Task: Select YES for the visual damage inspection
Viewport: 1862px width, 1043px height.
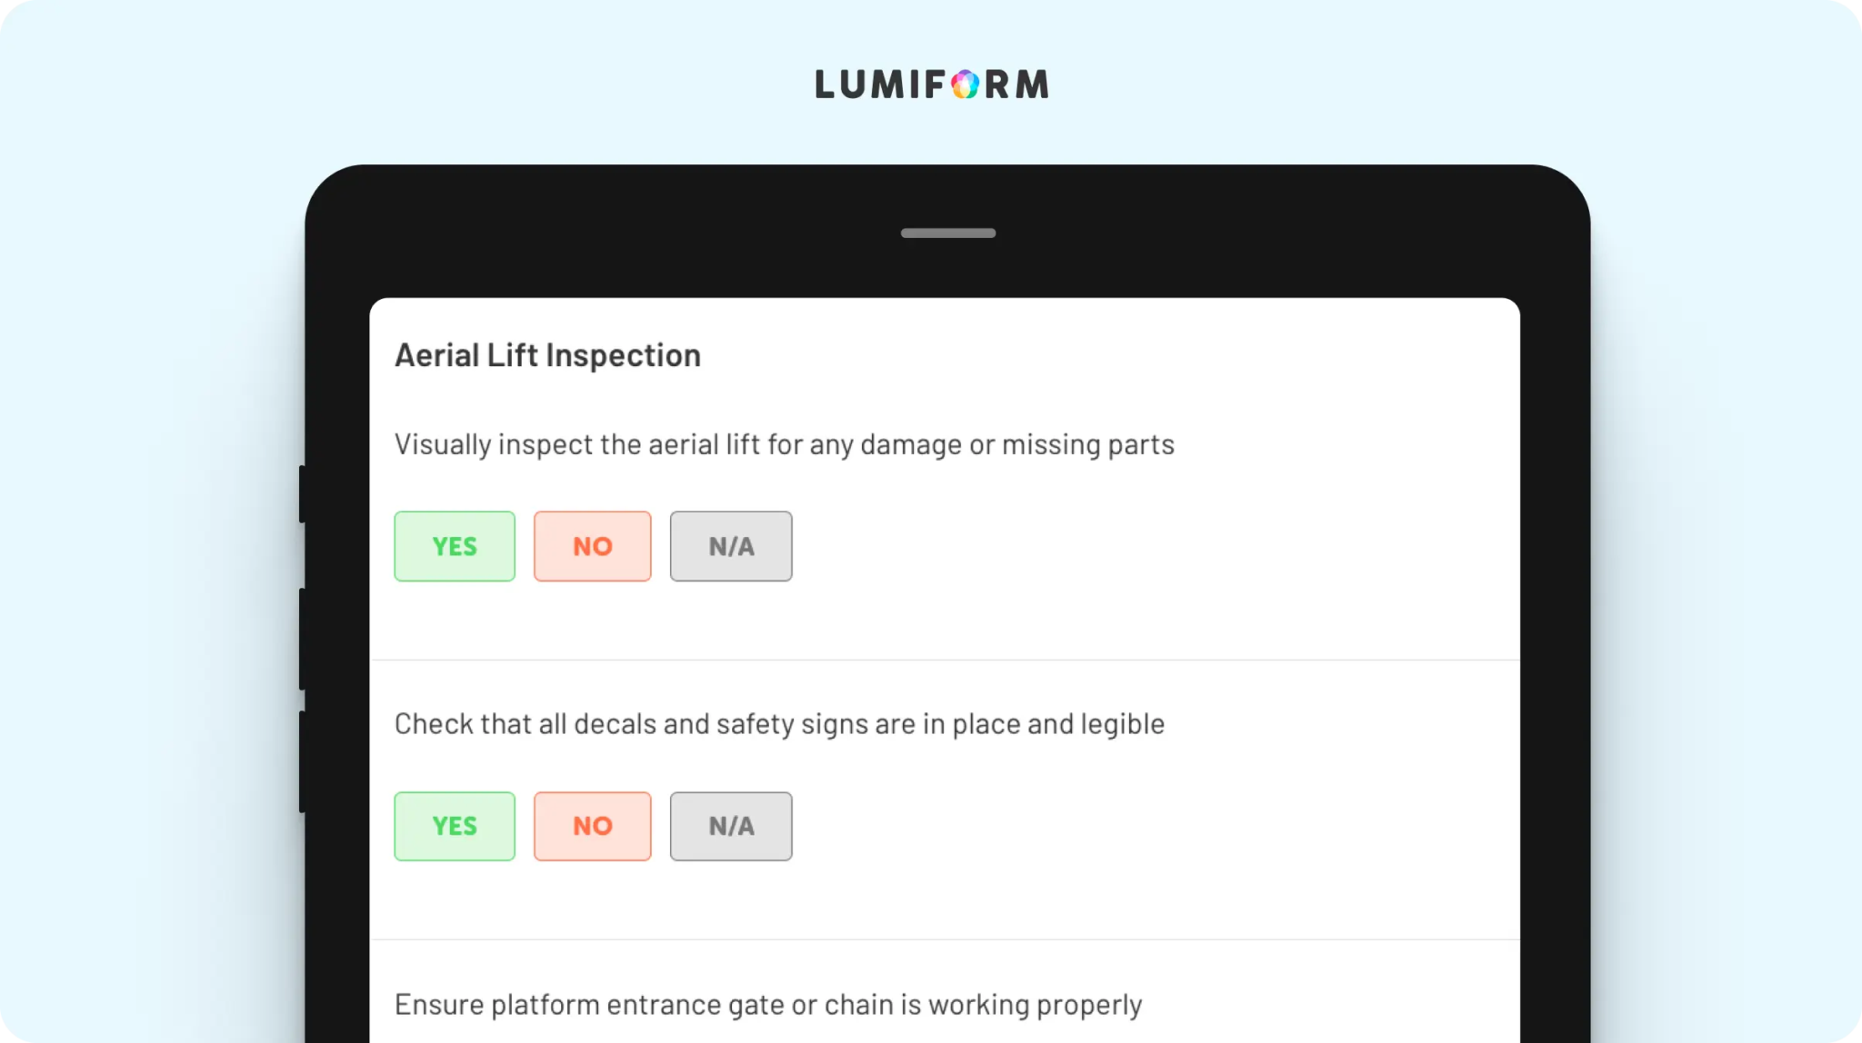Action: click(x=455, y=546)
